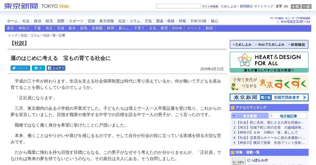Open the 経済 menu item

pyautogui.click(x=49, y=21)
